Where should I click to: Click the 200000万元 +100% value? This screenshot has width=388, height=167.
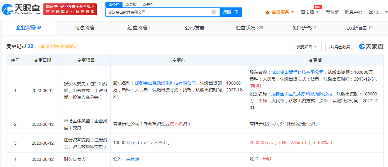click(291, 143)
